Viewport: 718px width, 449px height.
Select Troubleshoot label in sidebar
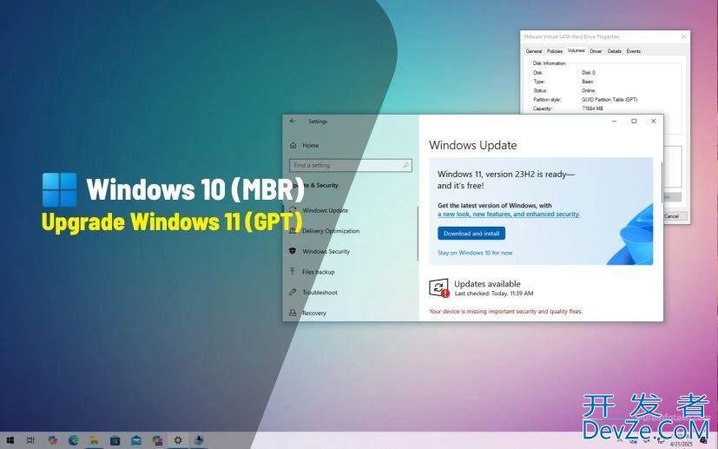click(x=319, y=293)
